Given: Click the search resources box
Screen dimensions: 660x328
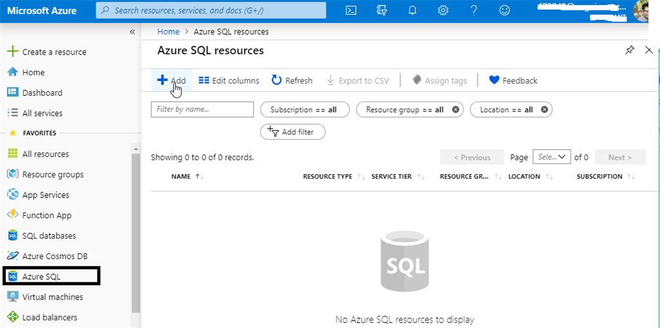Looking at the screenshot, I should click(211, 10).
